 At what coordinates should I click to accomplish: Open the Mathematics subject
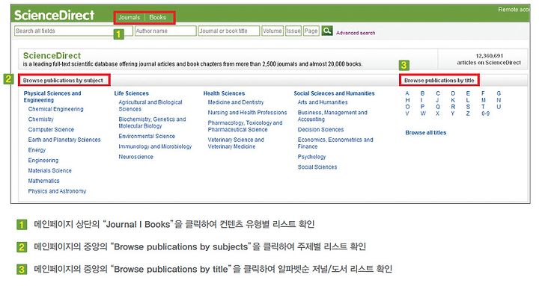43,181
